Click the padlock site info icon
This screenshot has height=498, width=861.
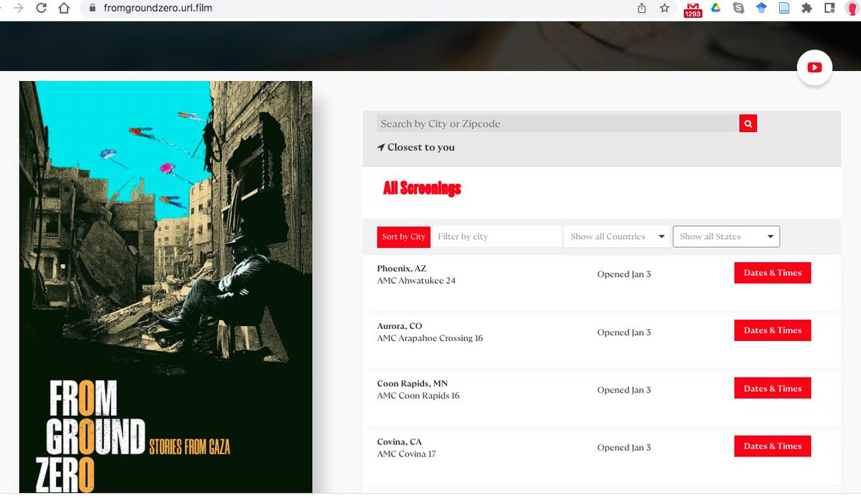coord(91,9)
